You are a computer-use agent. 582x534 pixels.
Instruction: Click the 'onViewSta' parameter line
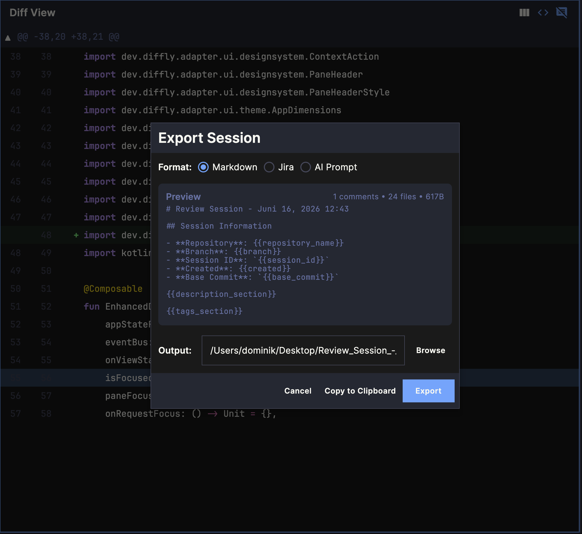(128, 360)
